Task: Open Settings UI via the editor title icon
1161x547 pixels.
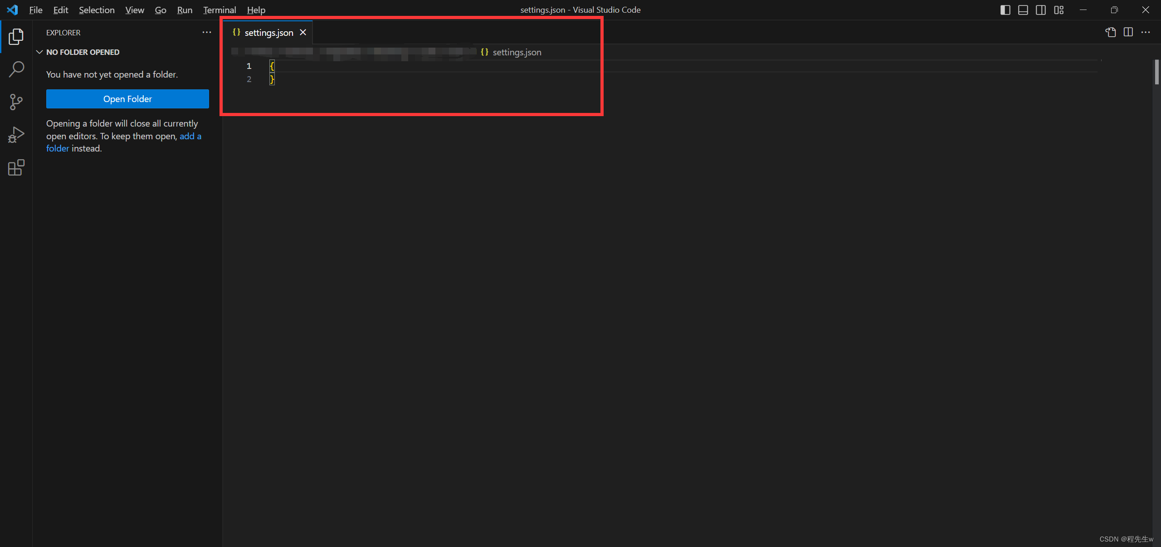Action: (1111, 32)
